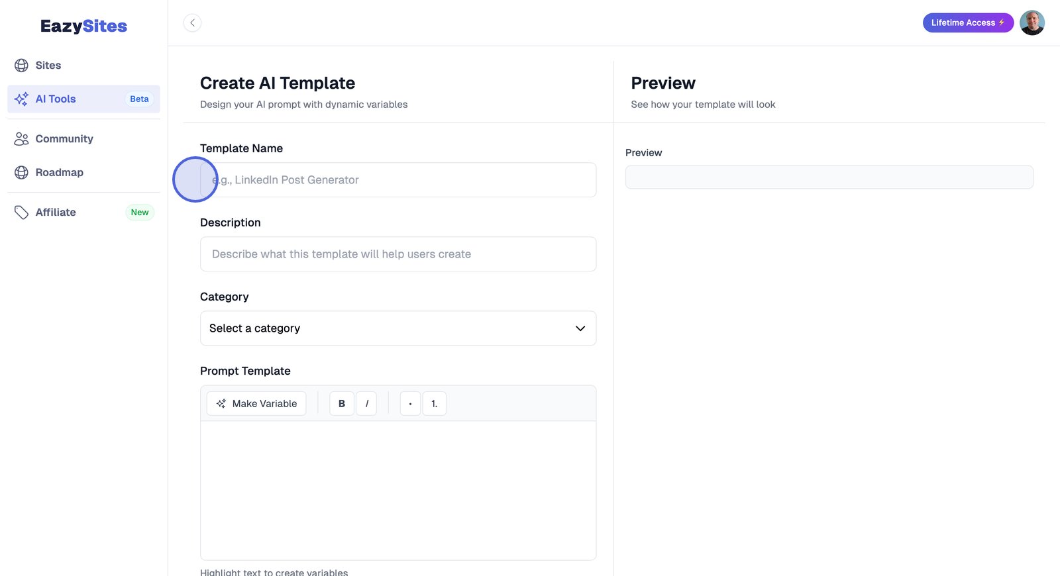The image size is (1060, 576).
Task: Insert a bullet list in editor
Action: pos(410,404)
